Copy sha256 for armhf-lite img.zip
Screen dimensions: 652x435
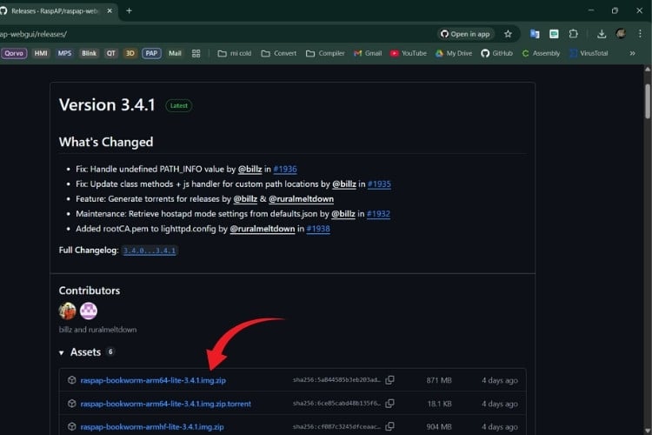389,426
